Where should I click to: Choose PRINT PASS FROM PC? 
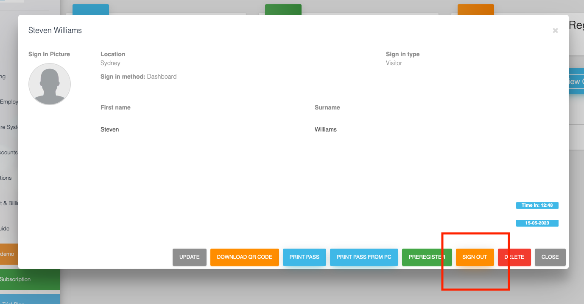[x=363, y=257]
